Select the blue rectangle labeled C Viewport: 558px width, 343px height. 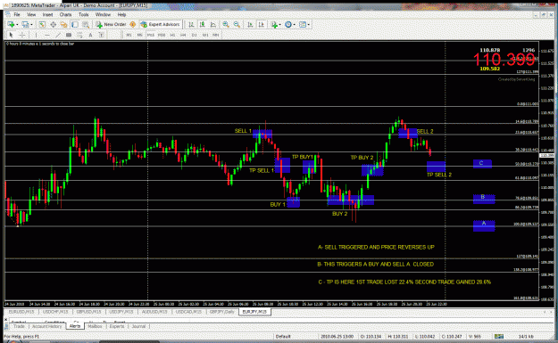click(x=482, y=164)
